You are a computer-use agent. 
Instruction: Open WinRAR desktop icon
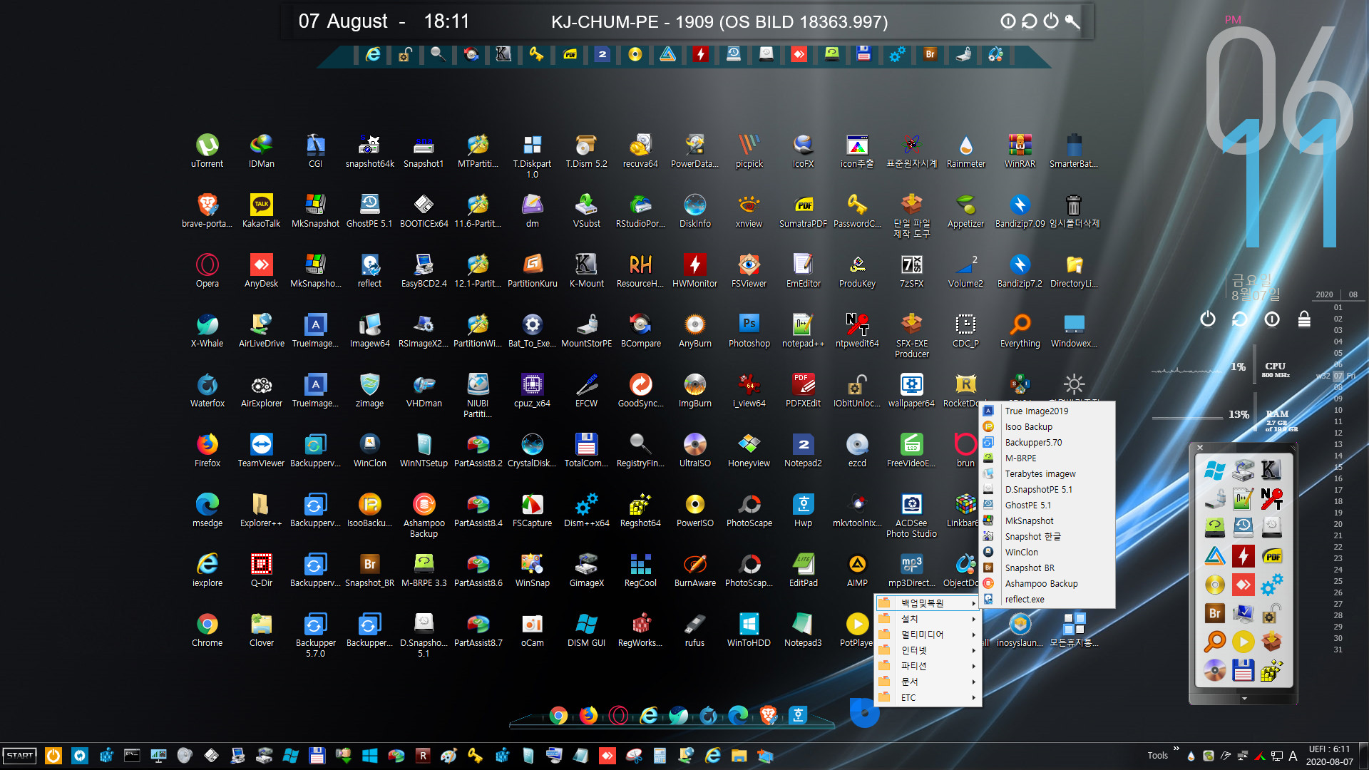click(x=1020, y=150)
